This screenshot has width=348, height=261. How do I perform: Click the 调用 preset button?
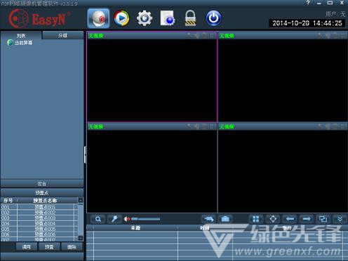pyautogui.click(x=27, y=247)
